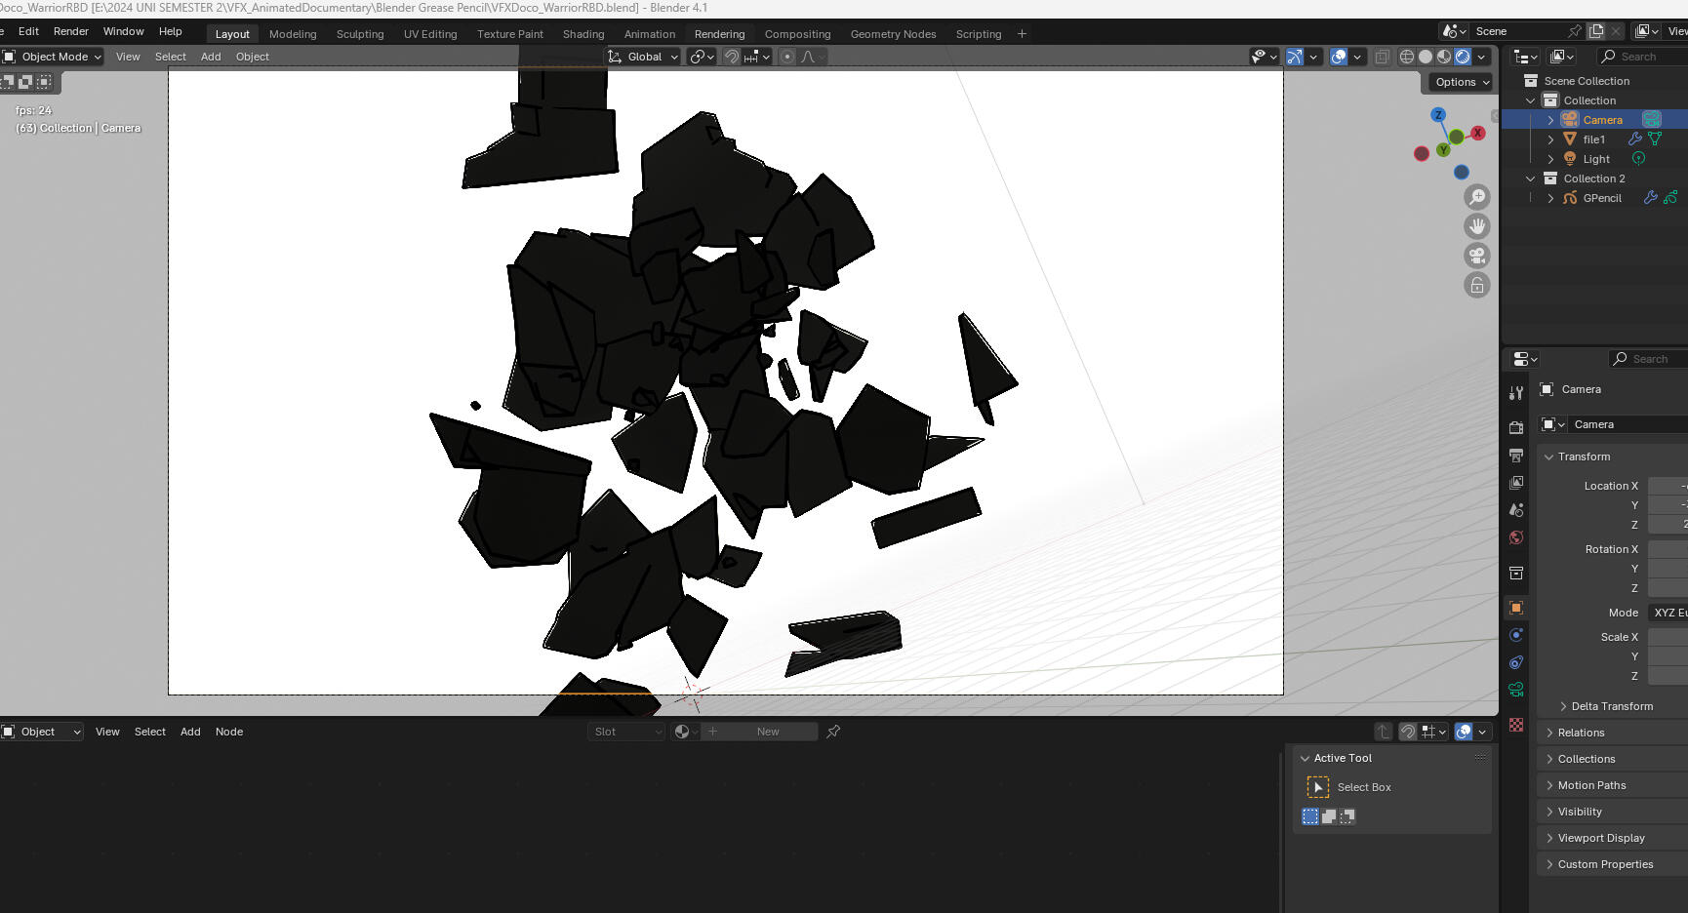Toggle viewport overlays button
The height and width of the screenshot is (913, 1688).
(x=1339, y=57)
